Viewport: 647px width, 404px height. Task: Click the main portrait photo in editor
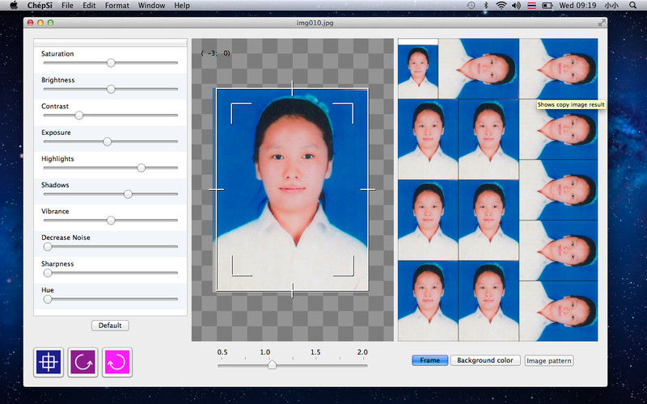292,190
